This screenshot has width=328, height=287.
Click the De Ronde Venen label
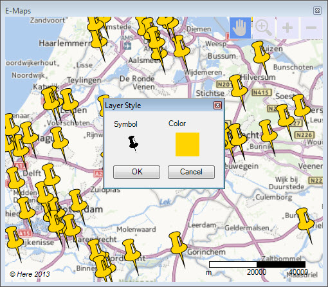point(137,82)
